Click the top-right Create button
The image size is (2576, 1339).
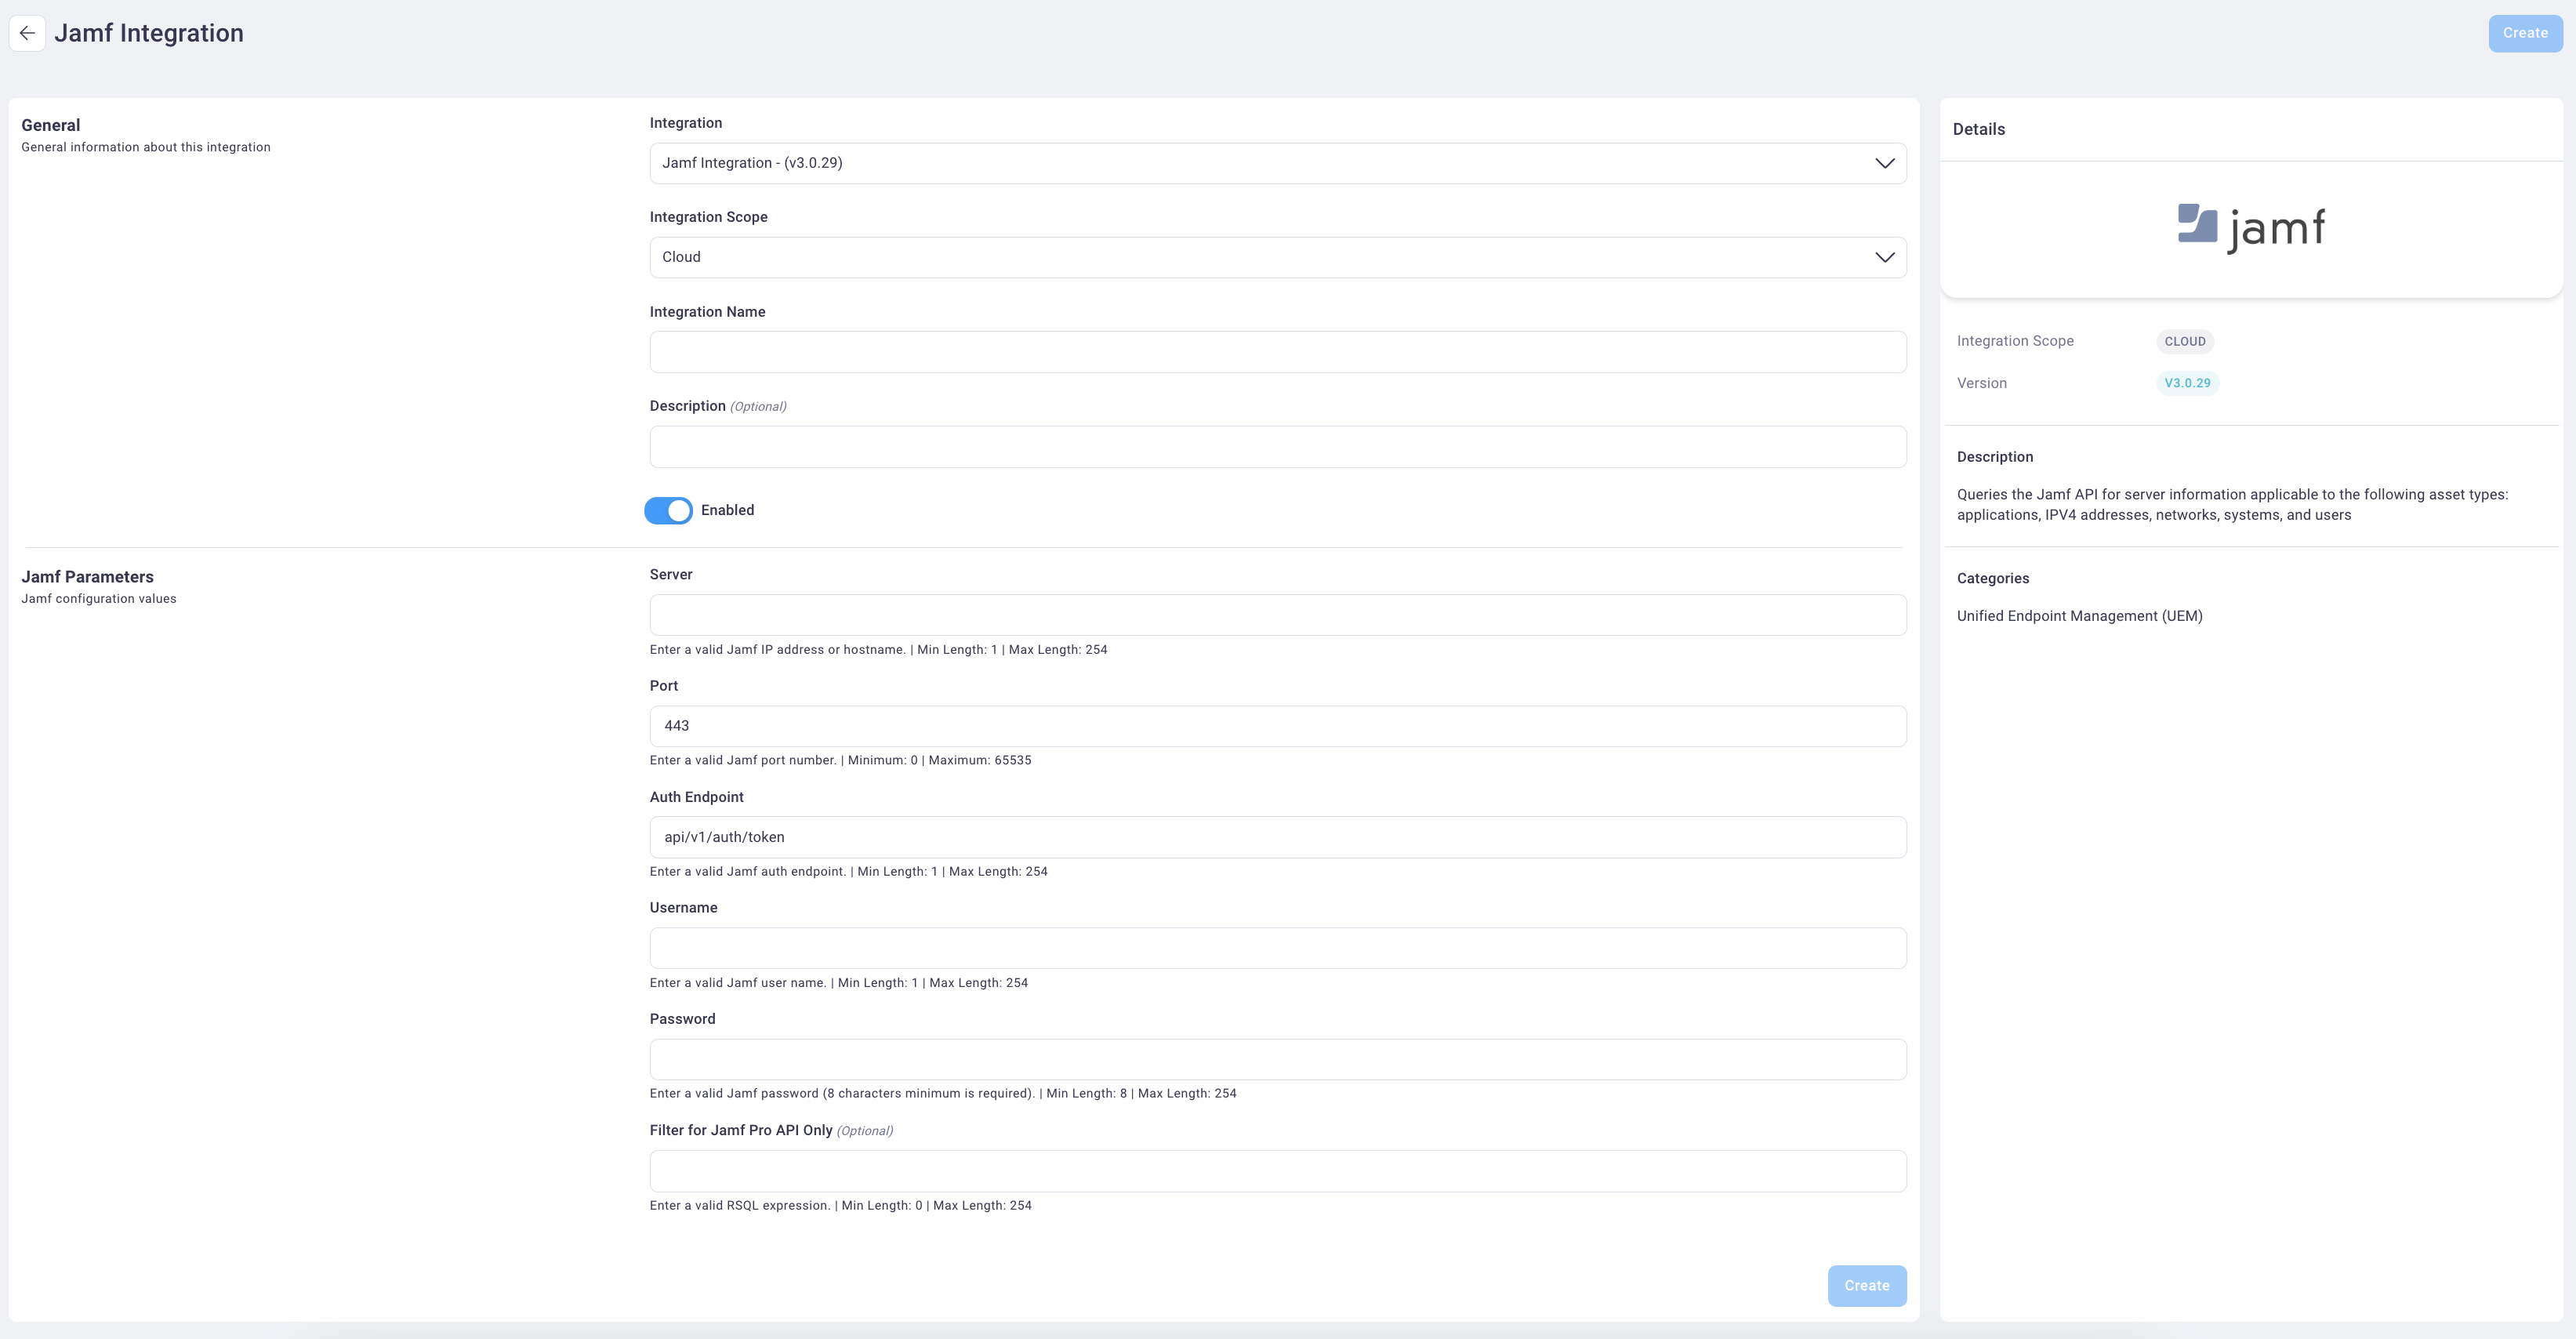click(x=2524, y=33)
